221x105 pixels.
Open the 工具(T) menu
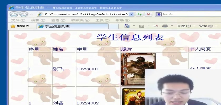[102, 20]
